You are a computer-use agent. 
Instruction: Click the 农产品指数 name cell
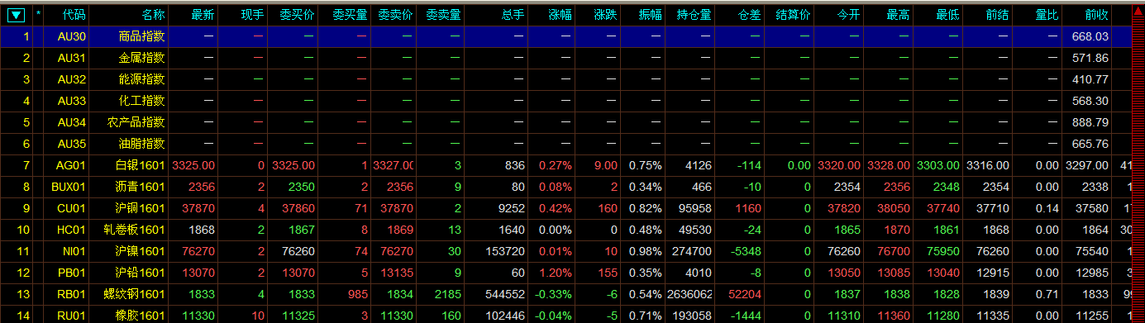tap(136, 122)
